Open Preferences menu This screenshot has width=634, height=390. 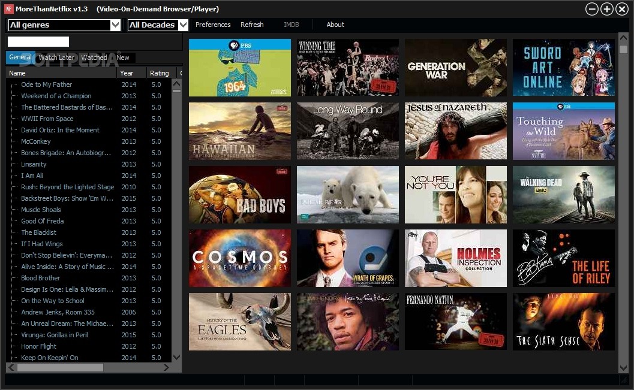(x=213, y=25)
